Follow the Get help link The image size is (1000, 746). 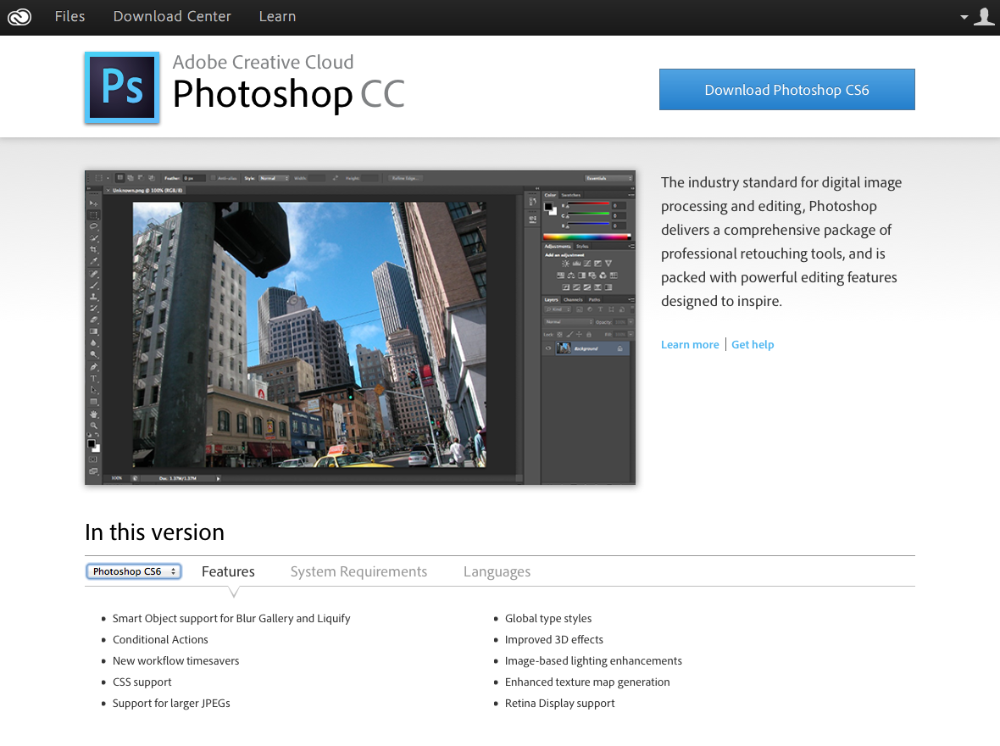[753, 345]
